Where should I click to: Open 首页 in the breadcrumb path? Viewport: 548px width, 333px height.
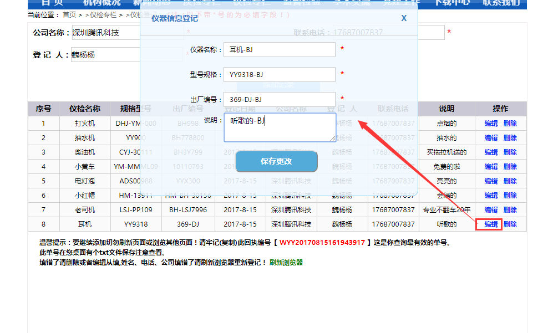tap(69, 15)
